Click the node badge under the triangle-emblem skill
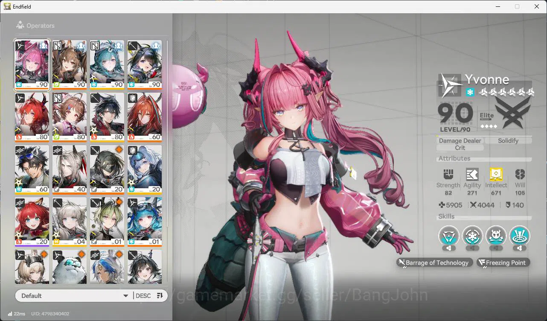The image size is (547, 321). pos(449,248)
